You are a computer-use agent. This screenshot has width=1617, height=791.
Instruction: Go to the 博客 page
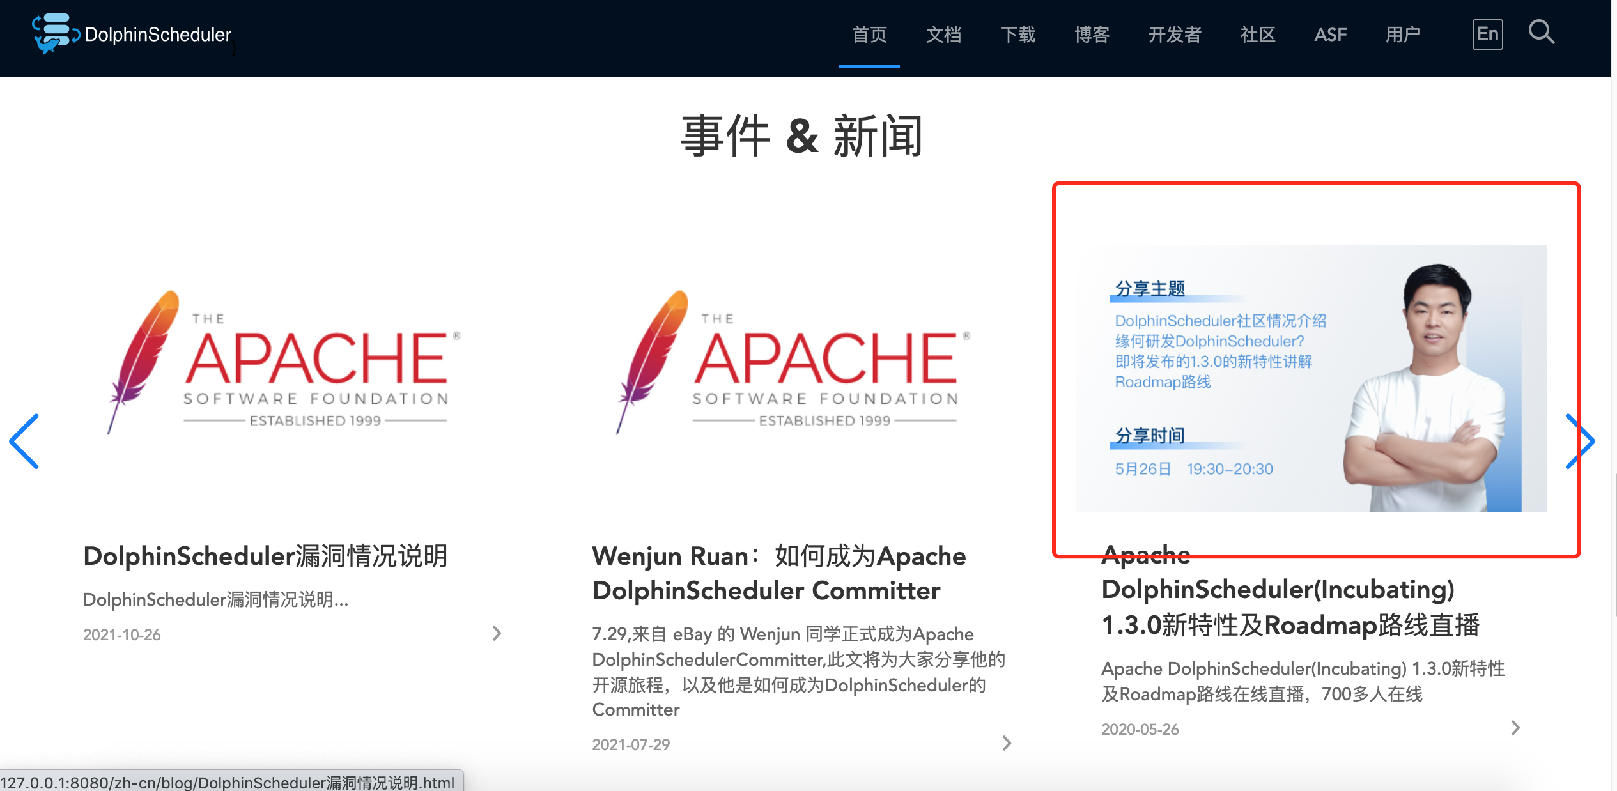pyautogui.click(x=1092, y=35)
